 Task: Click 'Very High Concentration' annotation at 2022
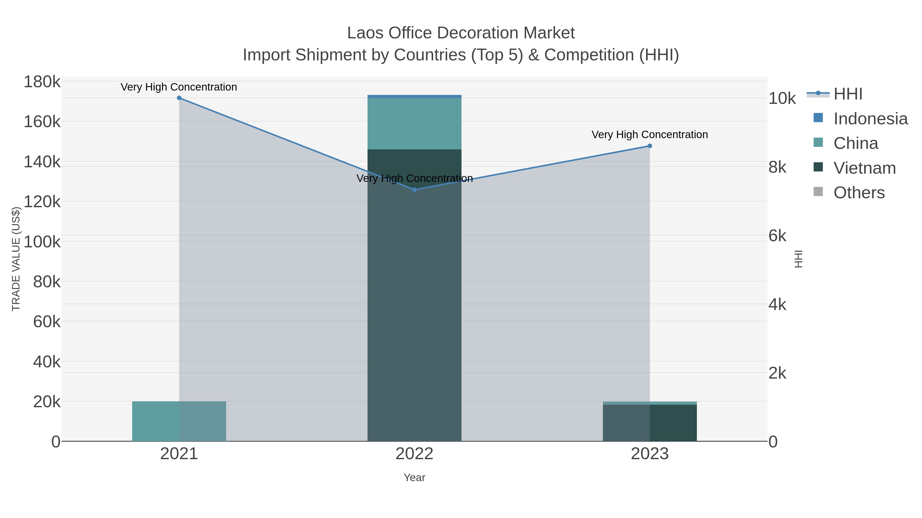point(414,178)
